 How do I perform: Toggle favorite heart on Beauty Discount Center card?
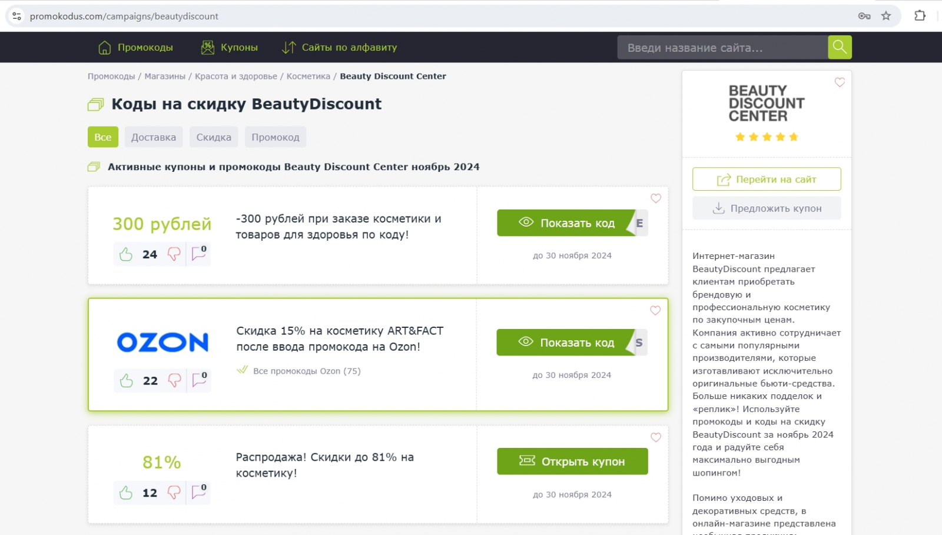[x=840, y=82]
